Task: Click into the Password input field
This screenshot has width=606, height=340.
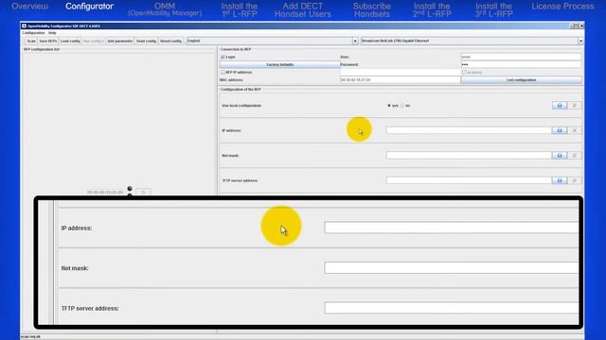Action: tap(521, 65)
